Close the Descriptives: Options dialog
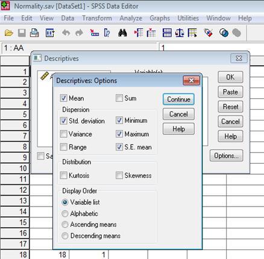The image size is (264, 259). coord(192,80)
